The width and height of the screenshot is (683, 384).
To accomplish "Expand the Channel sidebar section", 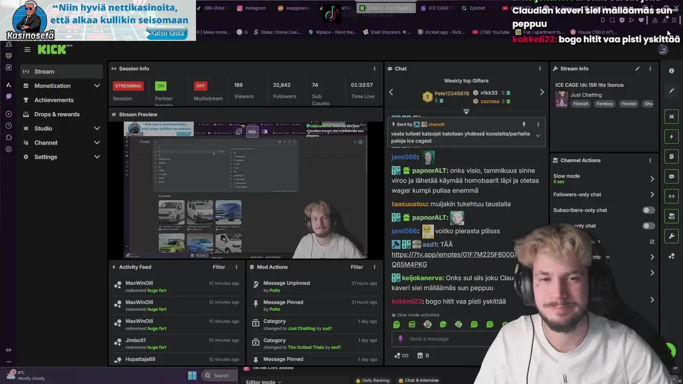I will (97, 143).
